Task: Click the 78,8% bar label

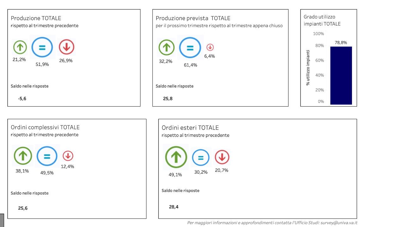Action: coord(341,43)
